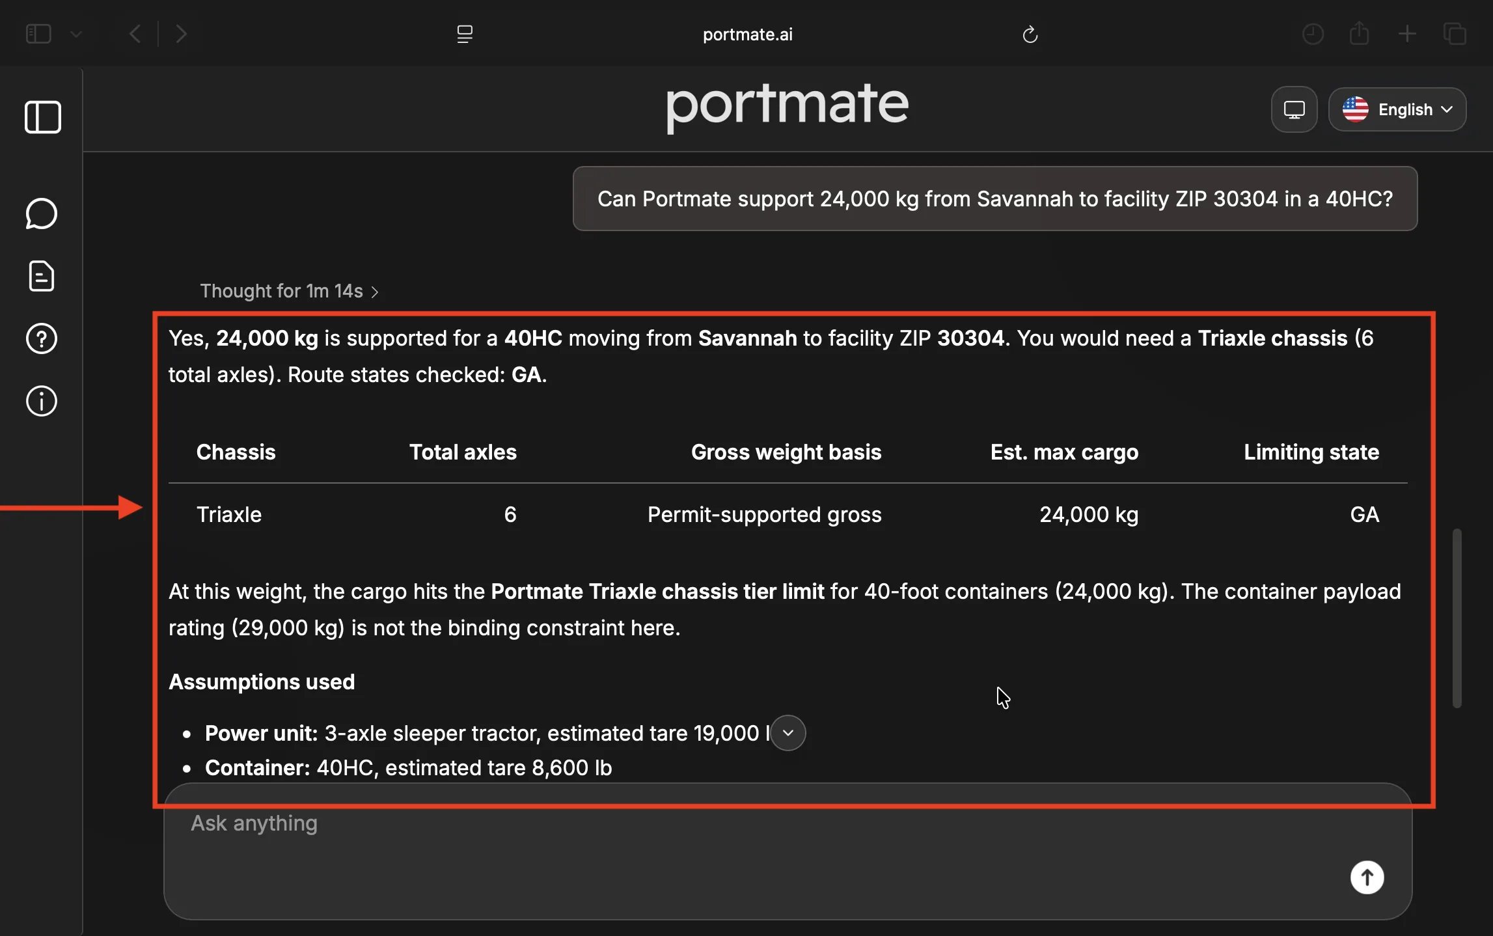
Task: Click the 'Permit-supported gross' cell
Action: [x=764, y=514]
